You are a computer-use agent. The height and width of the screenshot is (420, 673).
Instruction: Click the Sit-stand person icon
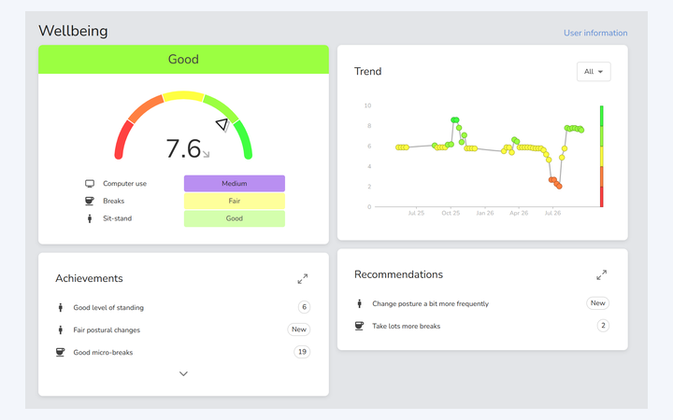tap(90, 218)
